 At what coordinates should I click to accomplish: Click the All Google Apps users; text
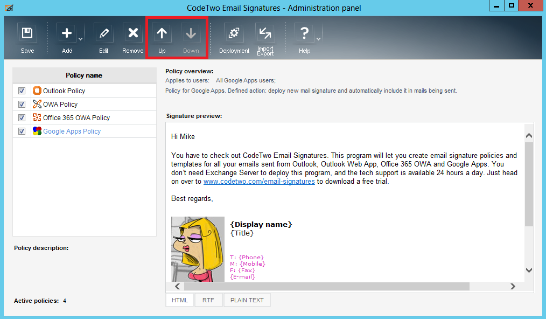coord(246,80)
